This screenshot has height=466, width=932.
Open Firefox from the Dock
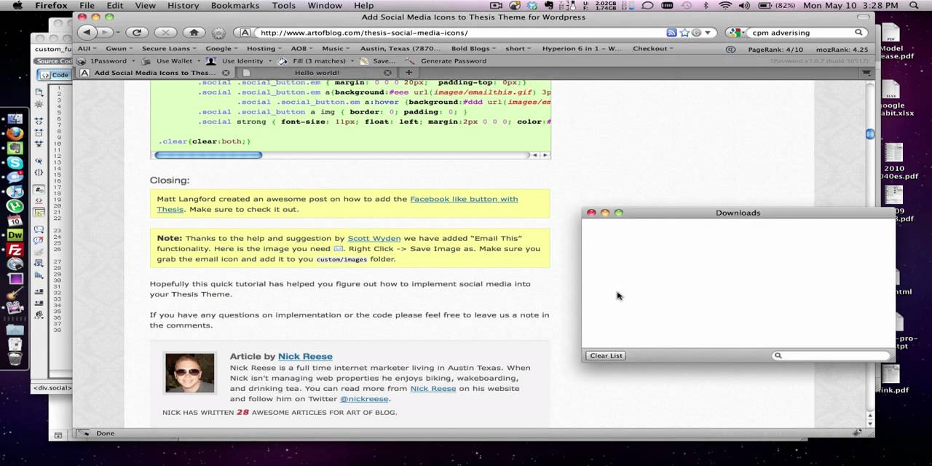click(x=15, y=133)
